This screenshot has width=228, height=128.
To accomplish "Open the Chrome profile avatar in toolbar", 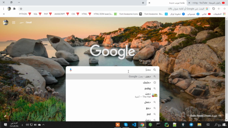I will [9, 9].
